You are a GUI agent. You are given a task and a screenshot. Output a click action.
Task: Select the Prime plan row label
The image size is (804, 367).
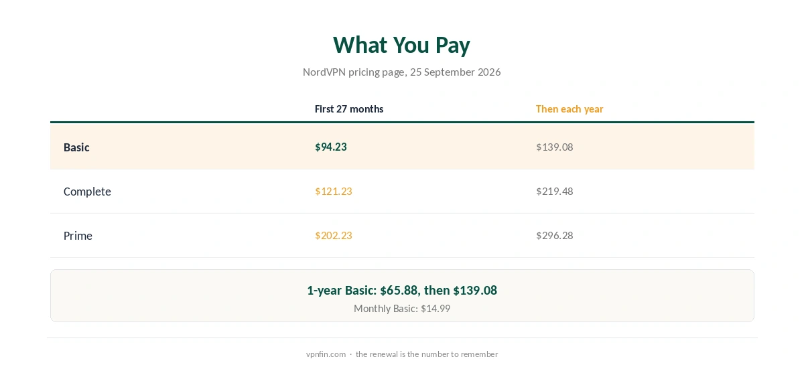78,236
